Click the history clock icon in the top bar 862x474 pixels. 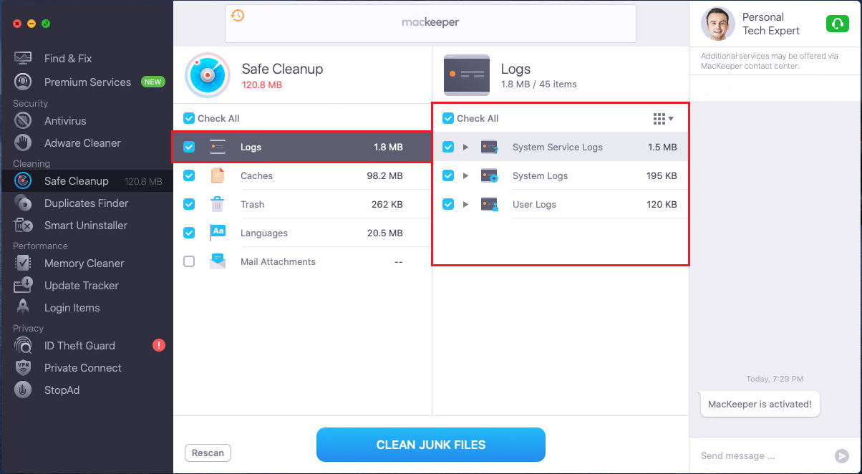pyautogui.click(x=238, y=15)
